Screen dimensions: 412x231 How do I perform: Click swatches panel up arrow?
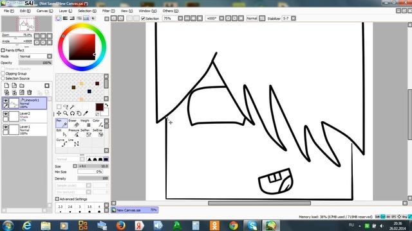106,76
